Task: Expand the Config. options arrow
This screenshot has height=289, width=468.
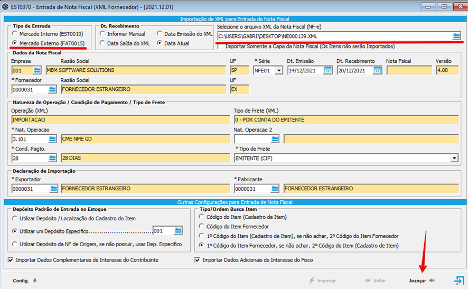Action: click(35, 281)
